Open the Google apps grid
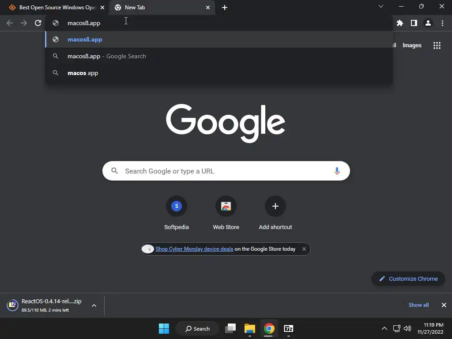The width and height of the screenshot is (452, 339). coord(437,45)
